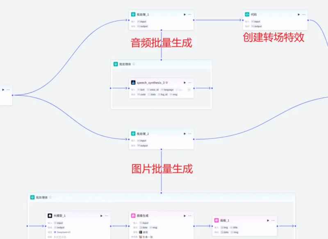The width and height of the screenshot is (328, 239).
Task: Click the lower 批处理体 container icon
Action: click(32, 197)
